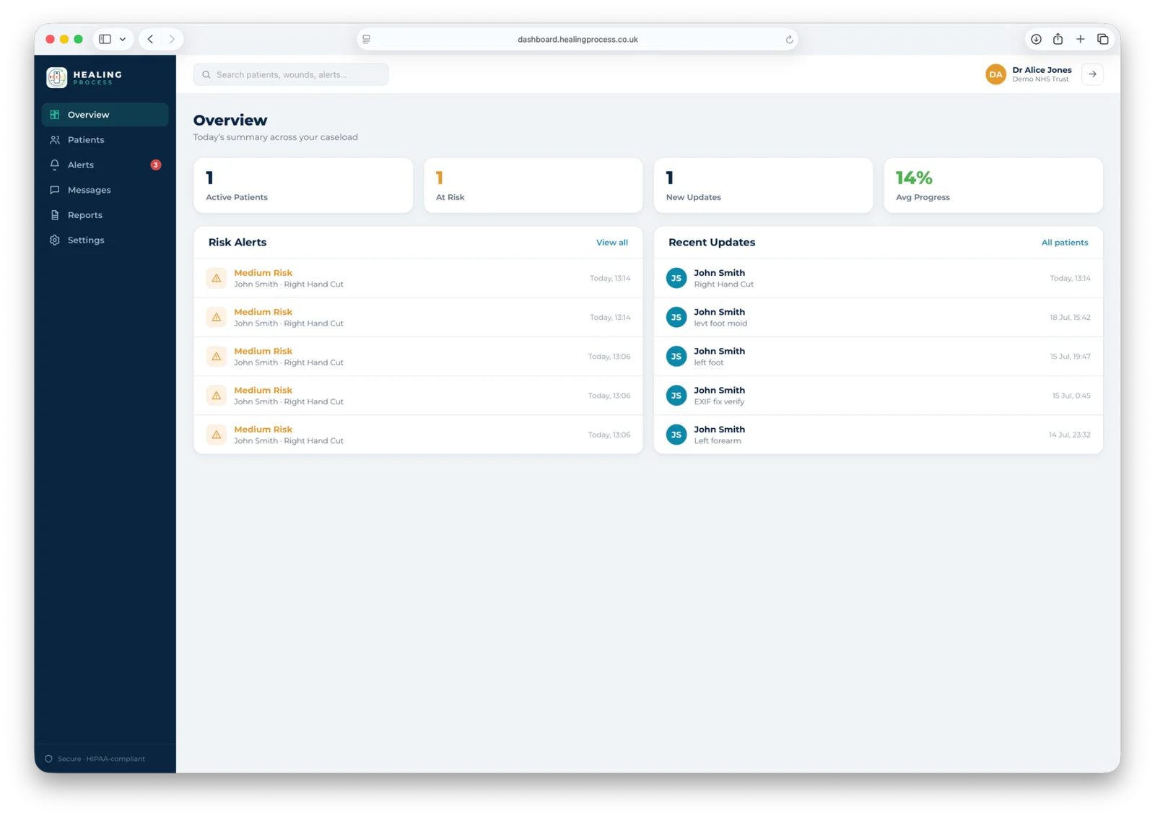This screenshot has height=818, width=1155.
Task: Click the red Alerts badge showing 3
Action: click(155, 165)
